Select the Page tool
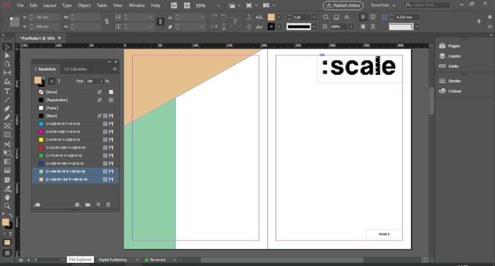 7,64
